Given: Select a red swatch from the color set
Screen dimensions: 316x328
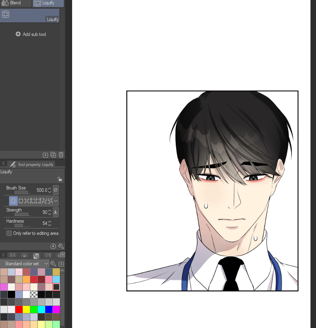Looking at the screenshot, I should tap(18, 309).
